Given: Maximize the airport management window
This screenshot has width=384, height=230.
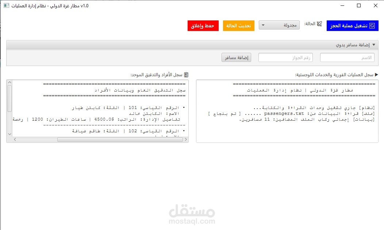Looking at the screenshot, I should coord(359,5).
